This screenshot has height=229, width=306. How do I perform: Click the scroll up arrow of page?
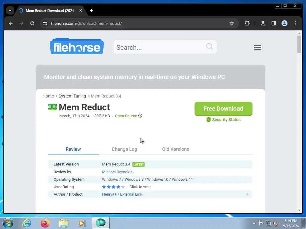(x=299, y=33)
